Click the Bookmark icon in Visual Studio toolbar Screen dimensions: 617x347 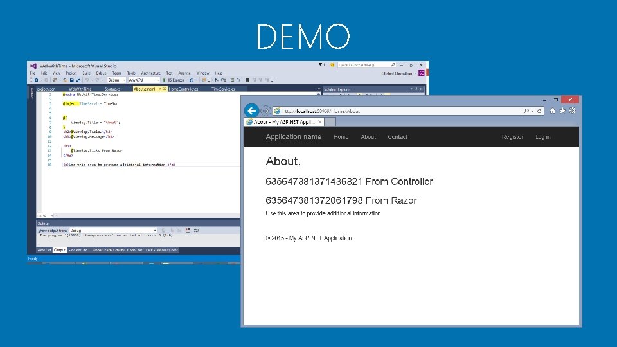(x=247, y=80)
